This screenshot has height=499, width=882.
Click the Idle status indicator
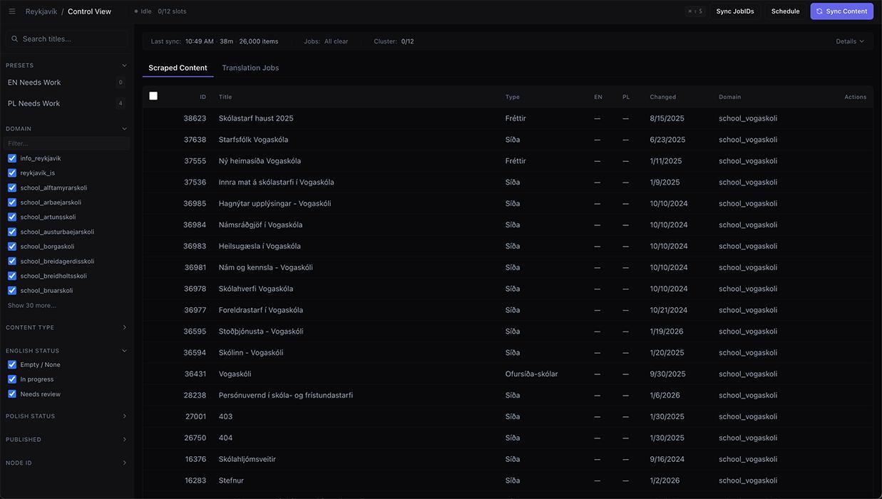[143, 11]
